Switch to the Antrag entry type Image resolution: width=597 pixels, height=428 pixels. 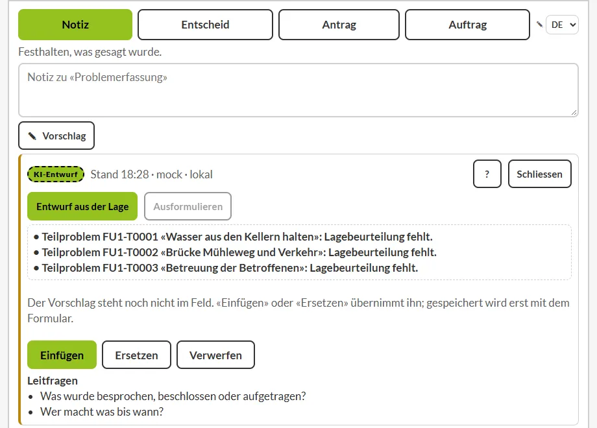click(339, 25)
